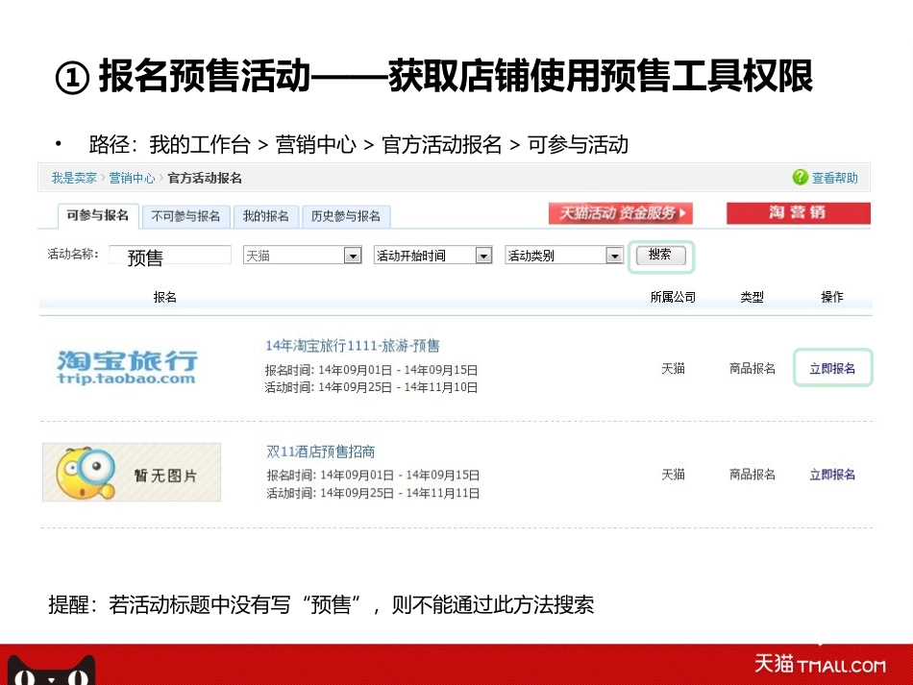Open the 查看帮助 help link
The image size is (913, 685).
[834, 178]
